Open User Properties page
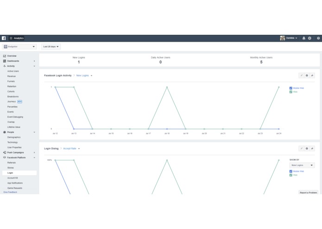This screenshot has width=322, height=229. (14, 147)
